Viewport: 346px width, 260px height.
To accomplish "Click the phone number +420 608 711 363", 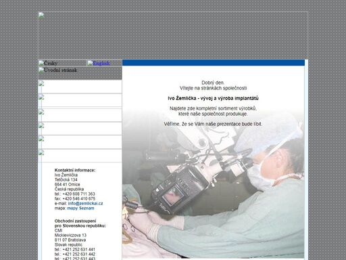I will tap(78, 194).
